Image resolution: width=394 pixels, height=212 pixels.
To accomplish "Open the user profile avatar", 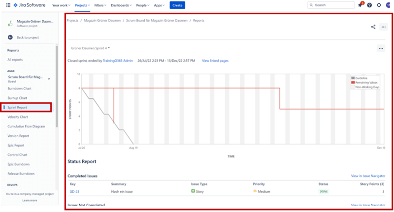I will pos(388,5).
